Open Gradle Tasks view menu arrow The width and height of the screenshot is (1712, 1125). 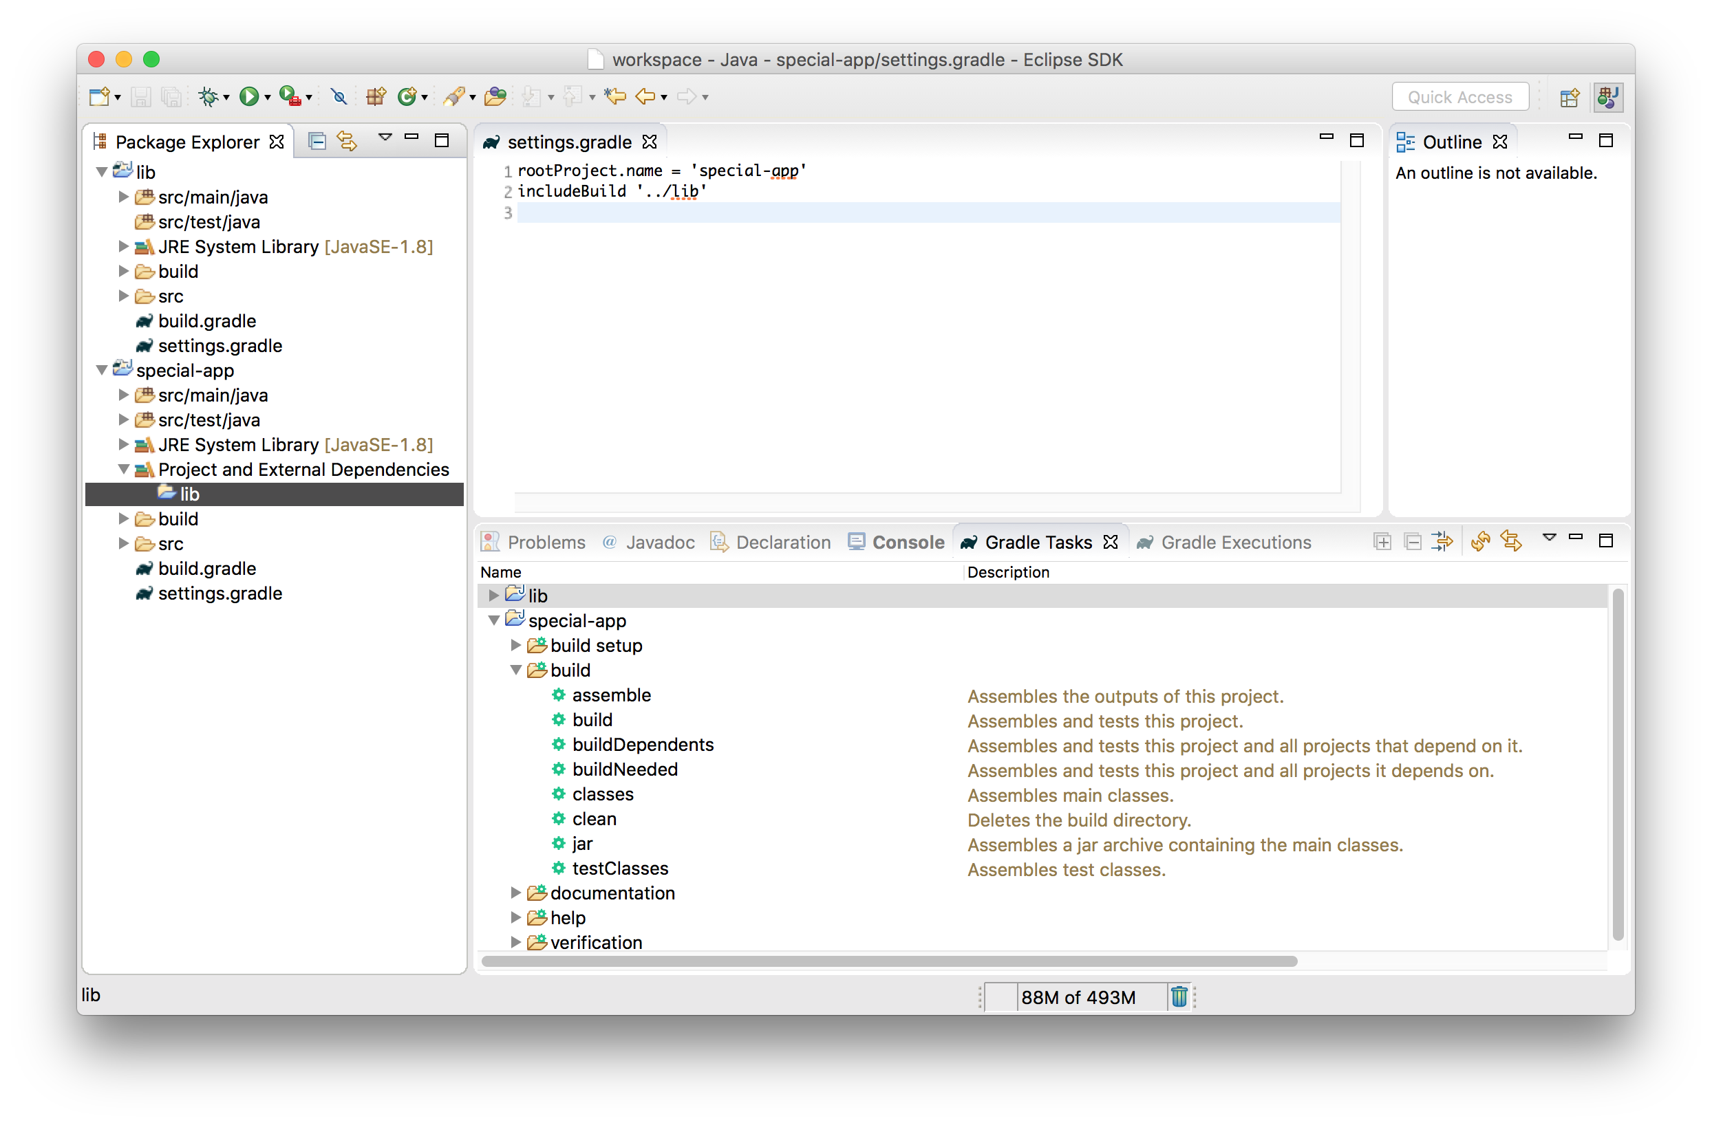coord(1550,538)
